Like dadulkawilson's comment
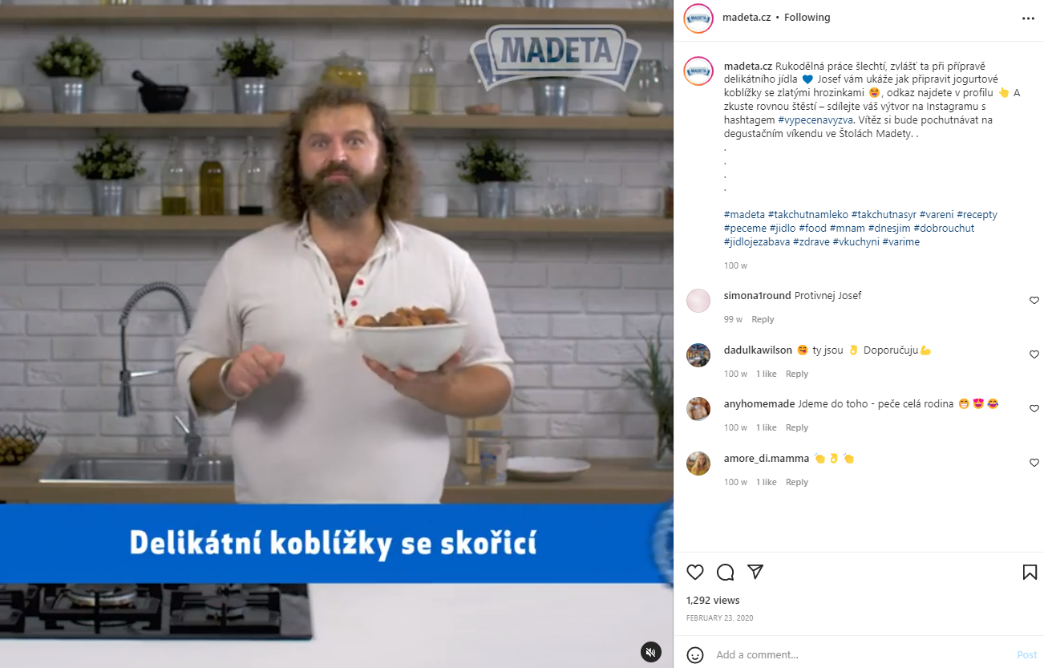This screenshot has height=668, width=1044. click(1034, 354)
